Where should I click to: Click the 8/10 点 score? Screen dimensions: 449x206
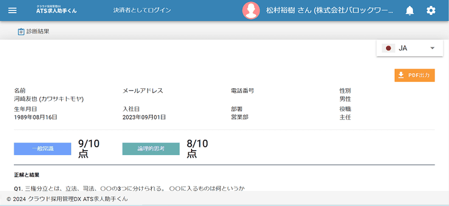[197, 148]
